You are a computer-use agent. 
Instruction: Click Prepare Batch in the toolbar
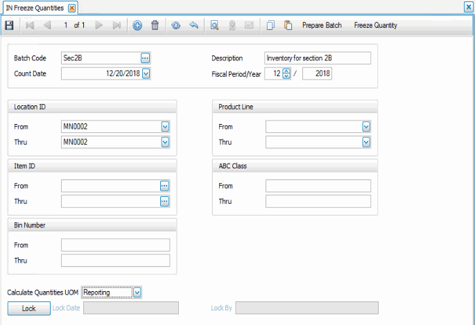(x=322, y=26)
